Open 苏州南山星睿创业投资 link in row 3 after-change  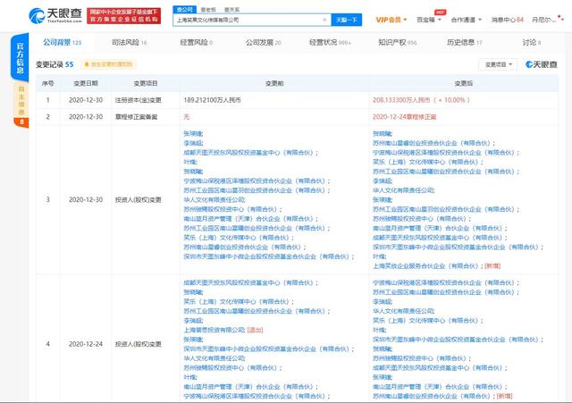[x=432, y=143]
